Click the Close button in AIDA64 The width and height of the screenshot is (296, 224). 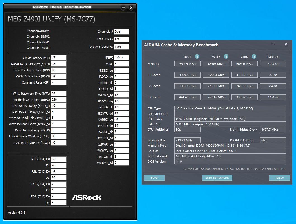coord(280,178)
